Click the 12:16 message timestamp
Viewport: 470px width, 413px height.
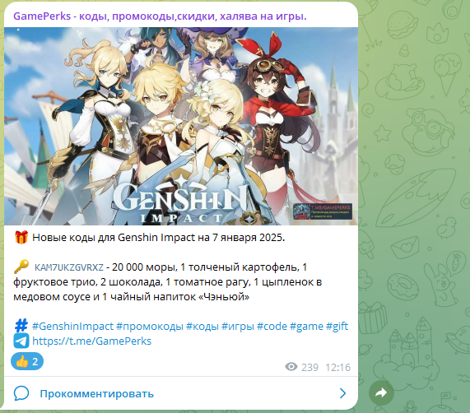click(337, 367)
